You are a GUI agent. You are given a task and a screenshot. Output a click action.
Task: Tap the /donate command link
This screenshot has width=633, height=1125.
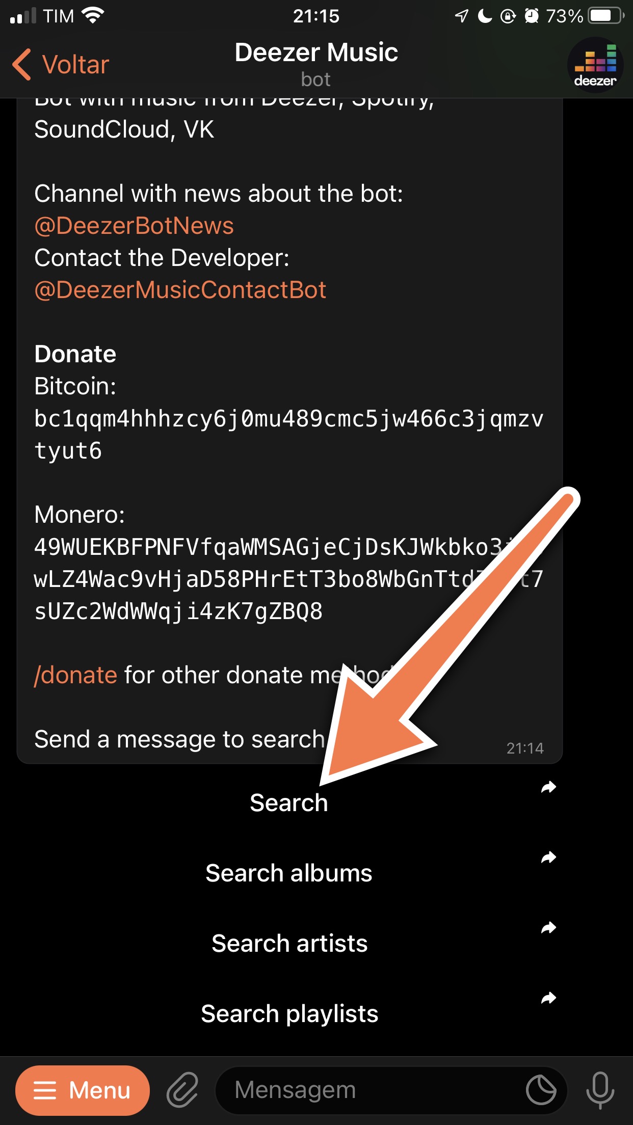click(75, 675)
